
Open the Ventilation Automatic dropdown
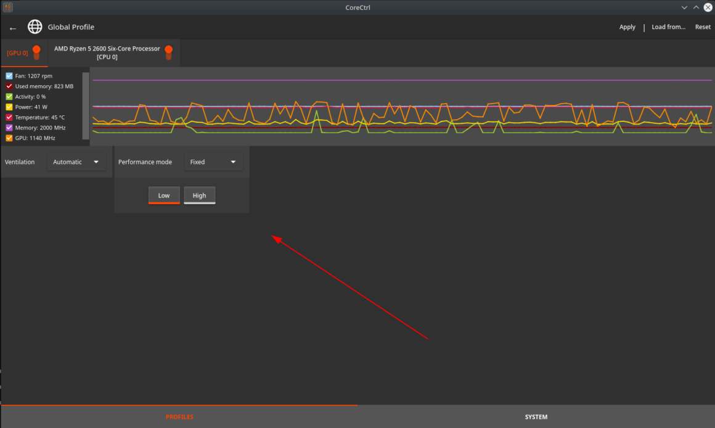(76, 162)
